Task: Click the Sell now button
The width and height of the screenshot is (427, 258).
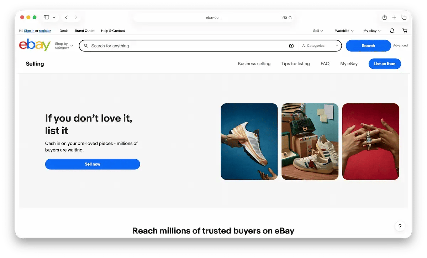Action: point(93,164)
